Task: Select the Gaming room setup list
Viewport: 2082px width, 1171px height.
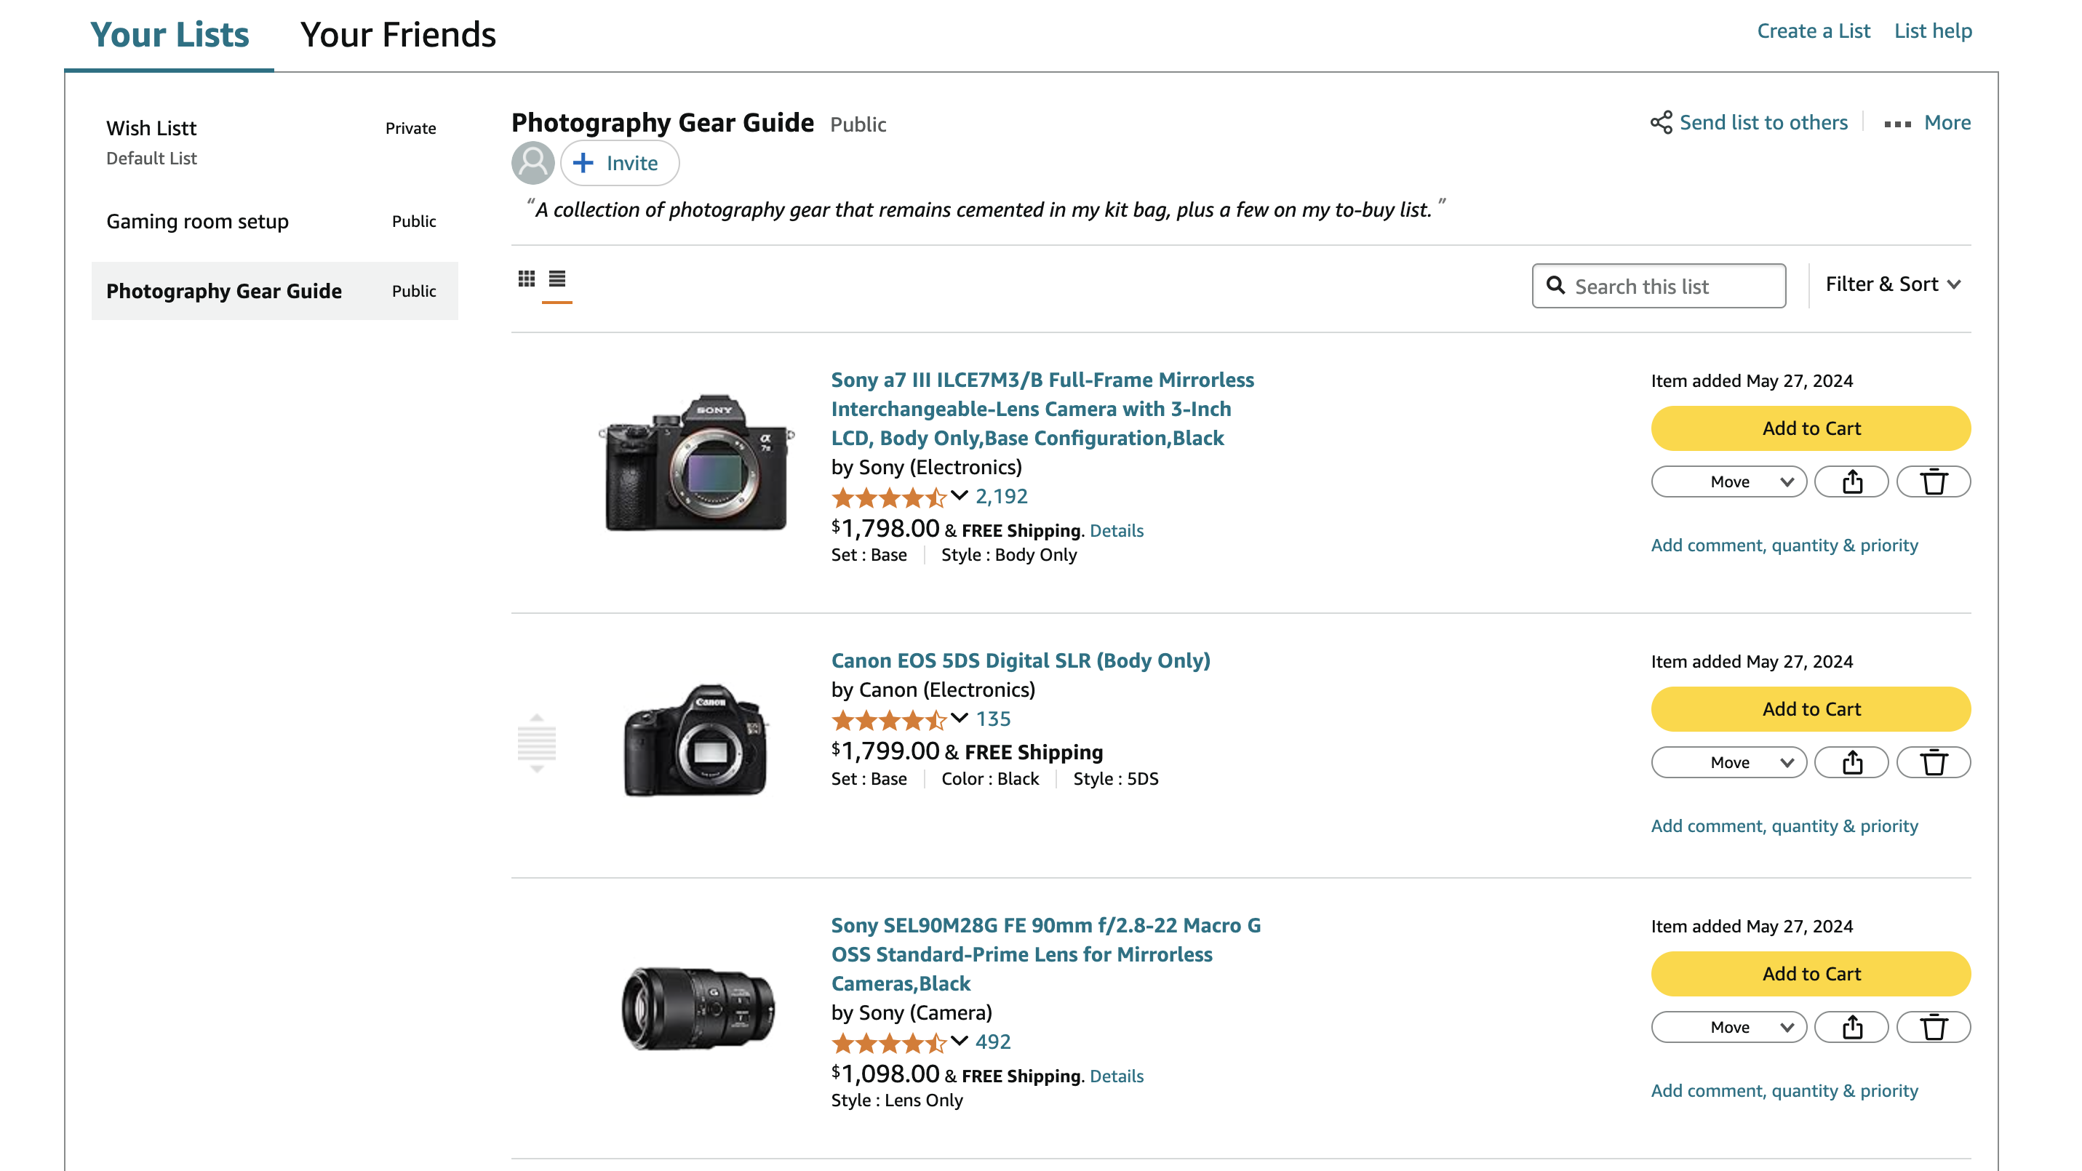Action: [x=197, y=221]
